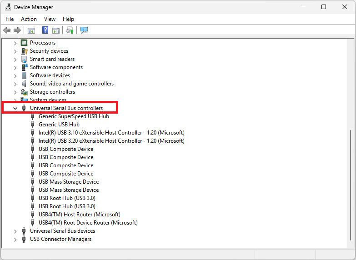Open the View menu

[x=50, y=19]
